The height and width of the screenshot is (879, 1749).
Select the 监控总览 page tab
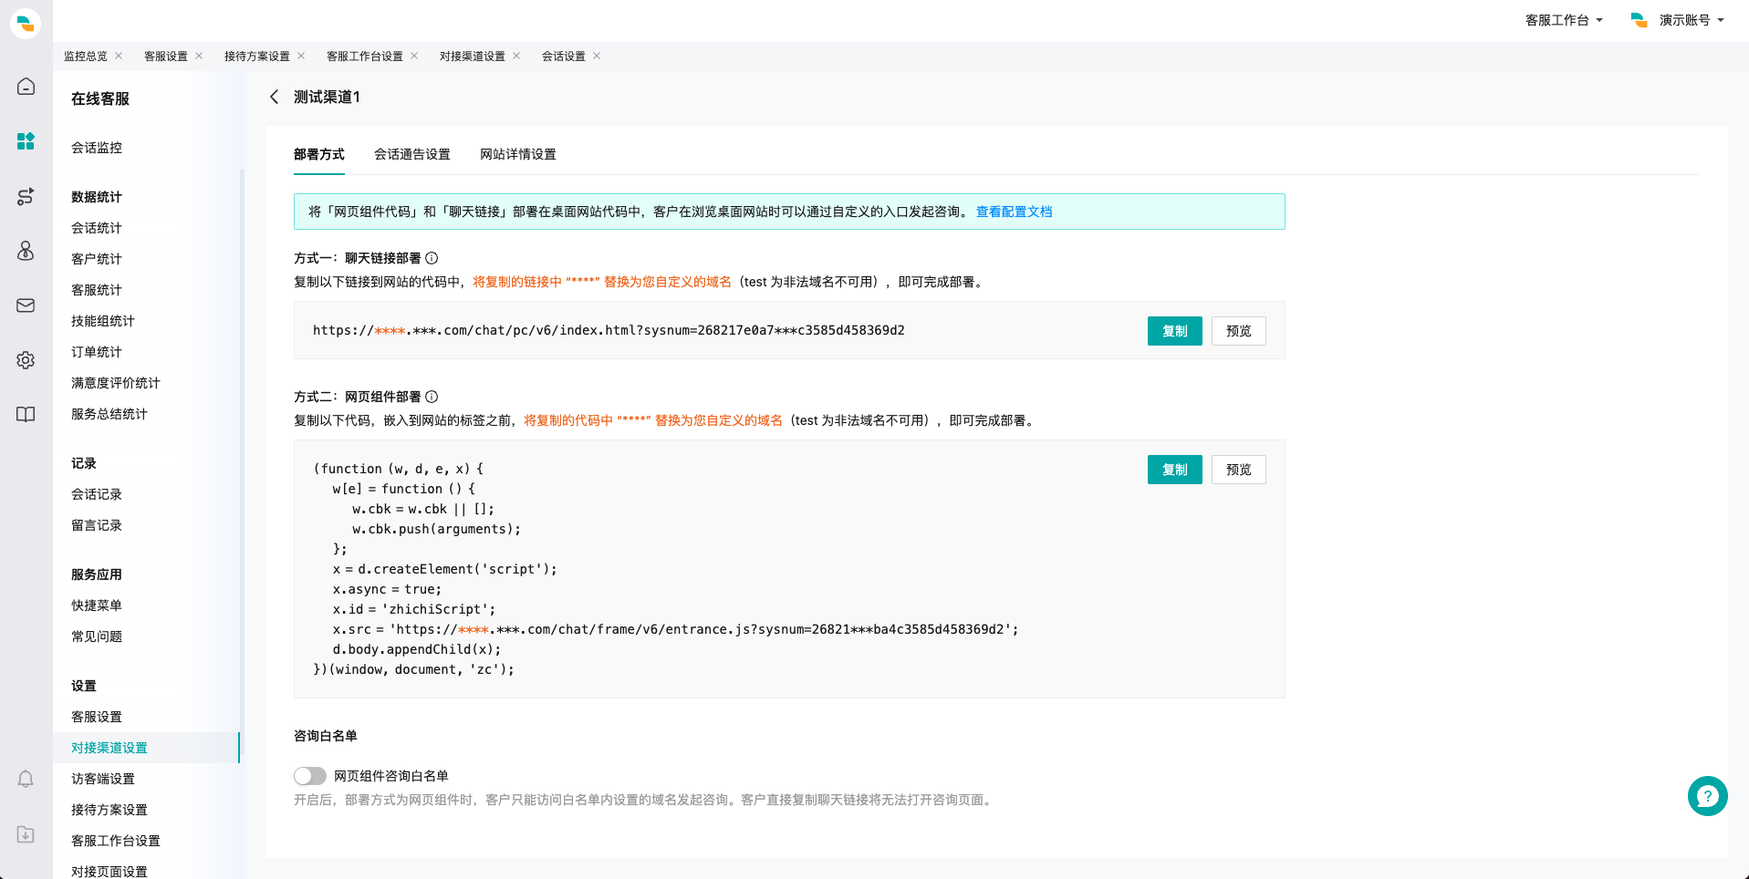tap(86, 56)
